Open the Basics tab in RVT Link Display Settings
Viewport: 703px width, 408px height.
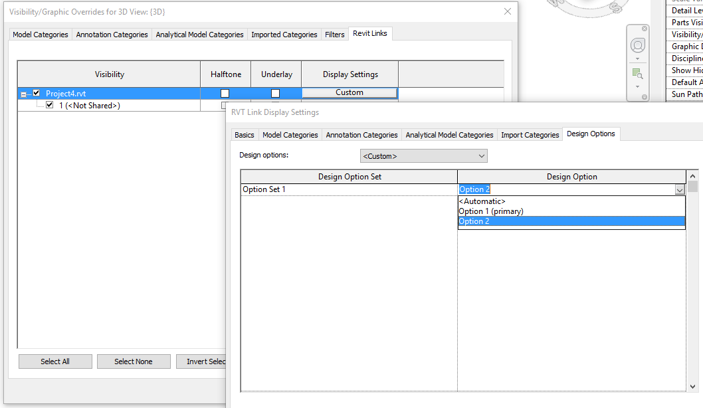point(244,134)
